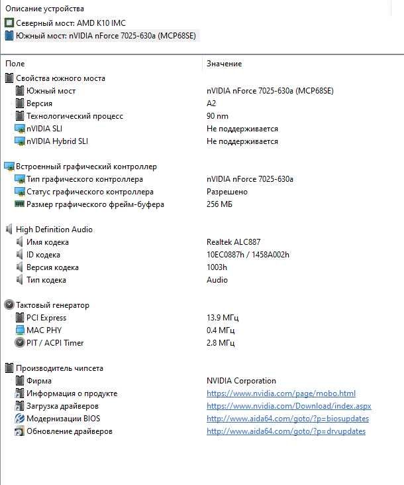Click the '2.8 МГц' timer value
The image size is (404, 485).
point(221,343)
